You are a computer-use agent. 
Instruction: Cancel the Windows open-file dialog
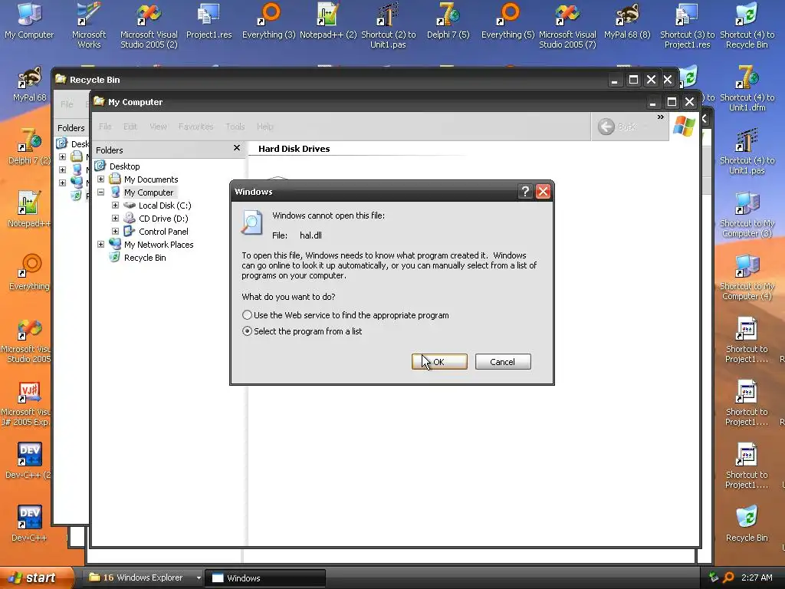(503, 362)
